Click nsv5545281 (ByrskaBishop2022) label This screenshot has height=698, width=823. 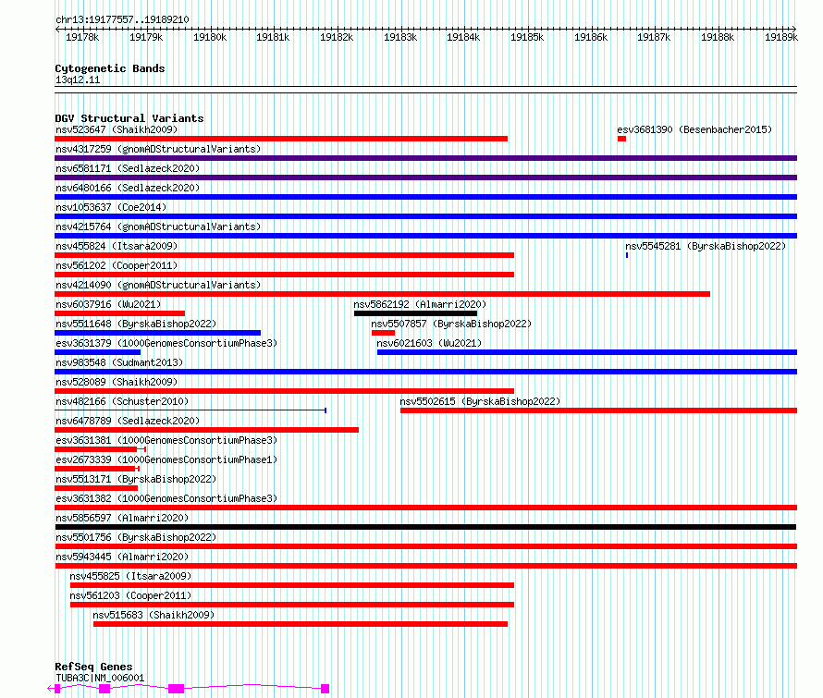click(706, 246)
